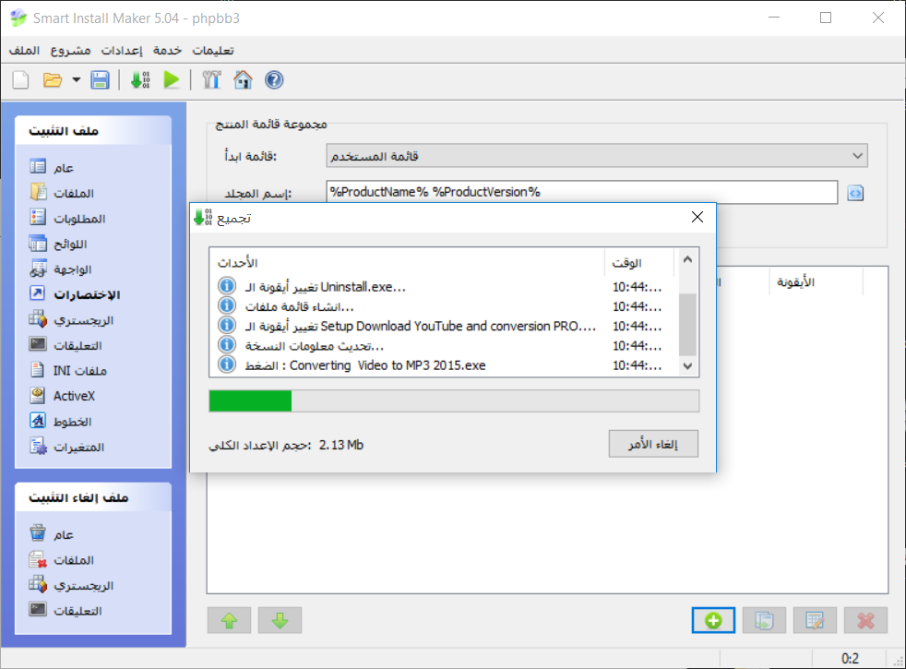The width and height of the screenshot is (906, 669).
Task: Click the event log scrollbar thumb
Action: pos(687,324)
